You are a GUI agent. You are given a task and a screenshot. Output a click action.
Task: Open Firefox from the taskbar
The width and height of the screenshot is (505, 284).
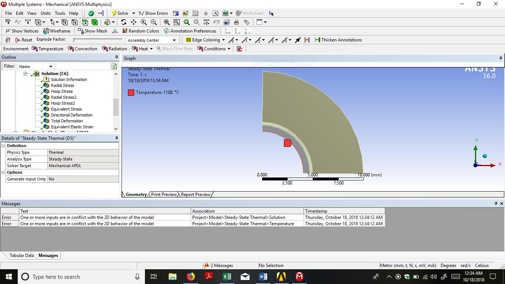(x=191, y=277)
